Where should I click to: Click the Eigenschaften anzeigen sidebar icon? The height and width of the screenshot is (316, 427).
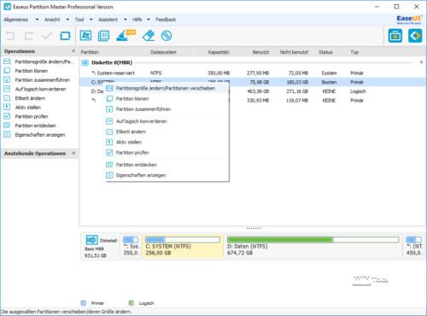(x=7, y=134)
